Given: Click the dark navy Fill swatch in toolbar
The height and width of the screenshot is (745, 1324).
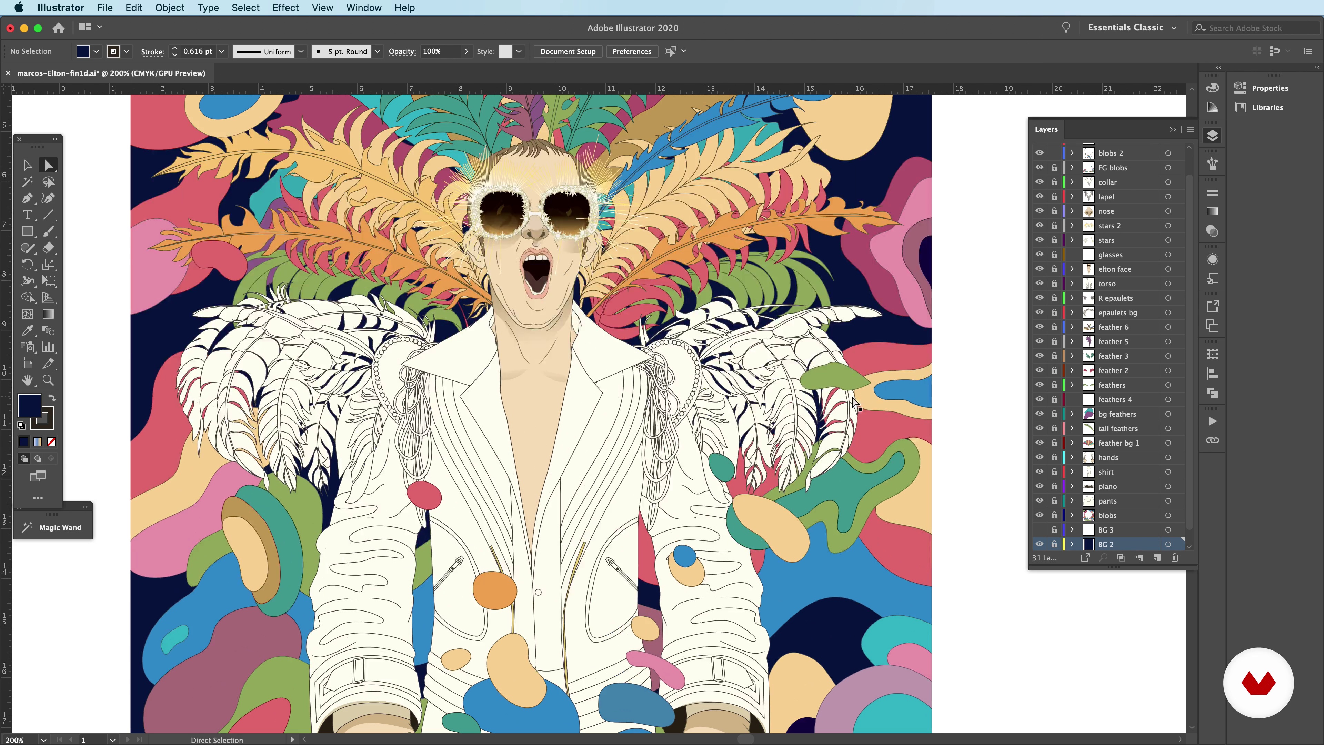Looking at the screenshot, I should pyautogui.click(x=29, y=406).
